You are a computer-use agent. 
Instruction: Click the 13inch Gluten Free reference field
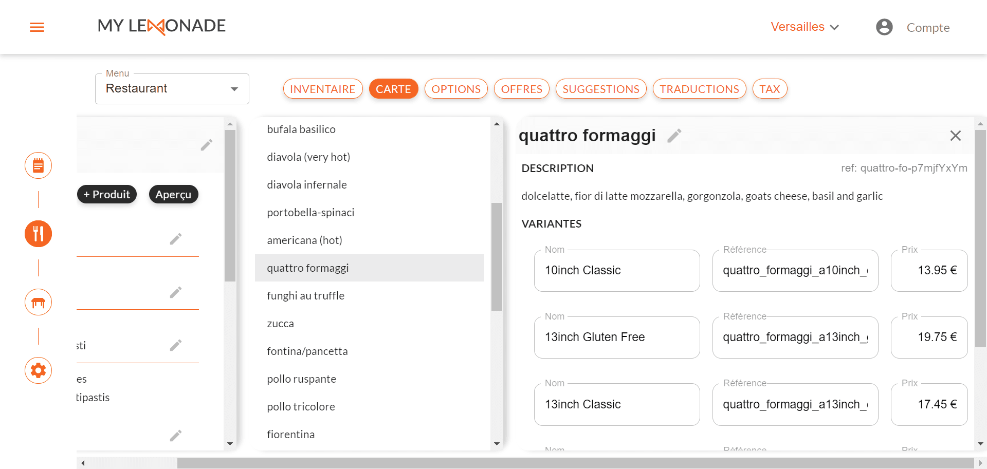795,337
